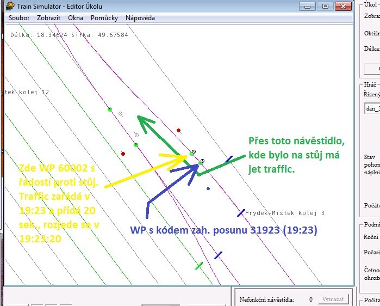Open the Zobrazit menu

click(x=48, y=17)
